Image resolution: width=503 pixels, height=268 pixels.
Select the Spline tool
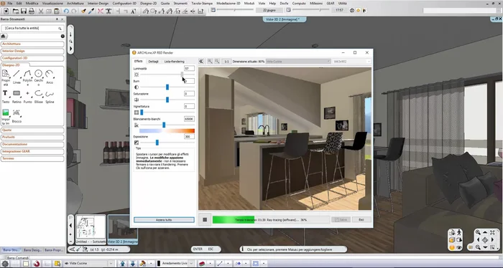[x=50, y=97]
